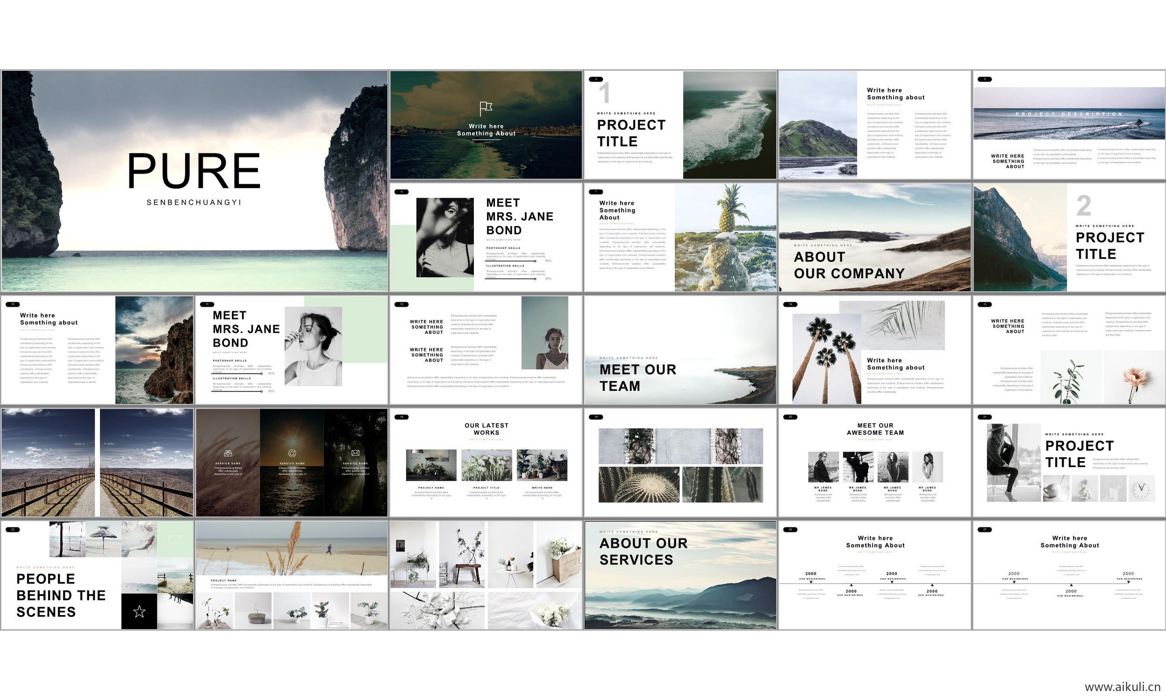The width and height of the screenshot is (1166, 699).
Task: Click the SENBENCHUANGYI subtitle under PURE
Action: [x=194, y=203]
